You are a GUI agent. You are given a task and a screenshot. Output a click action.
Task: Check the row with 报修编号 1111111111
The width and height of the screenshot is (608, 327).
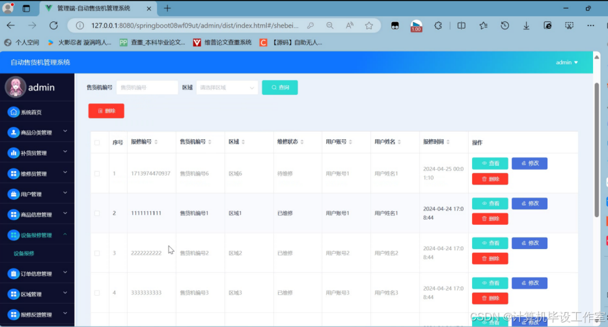pos(97,213)
